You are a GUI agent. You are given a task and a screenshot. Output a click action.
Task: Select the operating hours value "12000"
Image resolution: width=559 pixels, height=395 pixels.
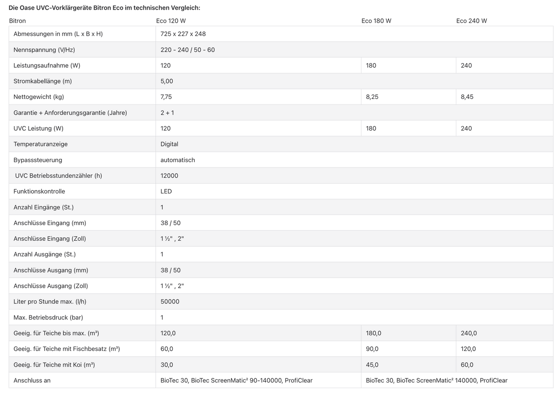[x=169, y=176]
